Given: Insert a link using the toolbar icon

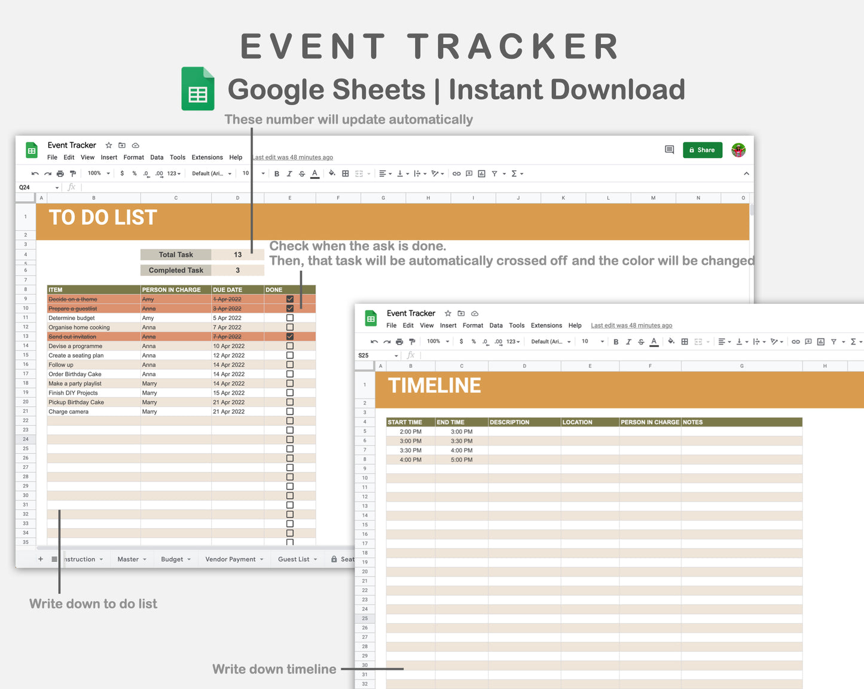Looking at the screenshot, I should tap(456, 173).
